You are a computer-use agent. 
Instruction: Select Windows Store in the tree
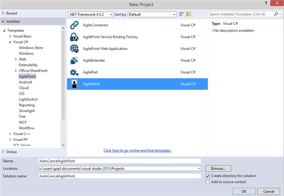[31, 48]
